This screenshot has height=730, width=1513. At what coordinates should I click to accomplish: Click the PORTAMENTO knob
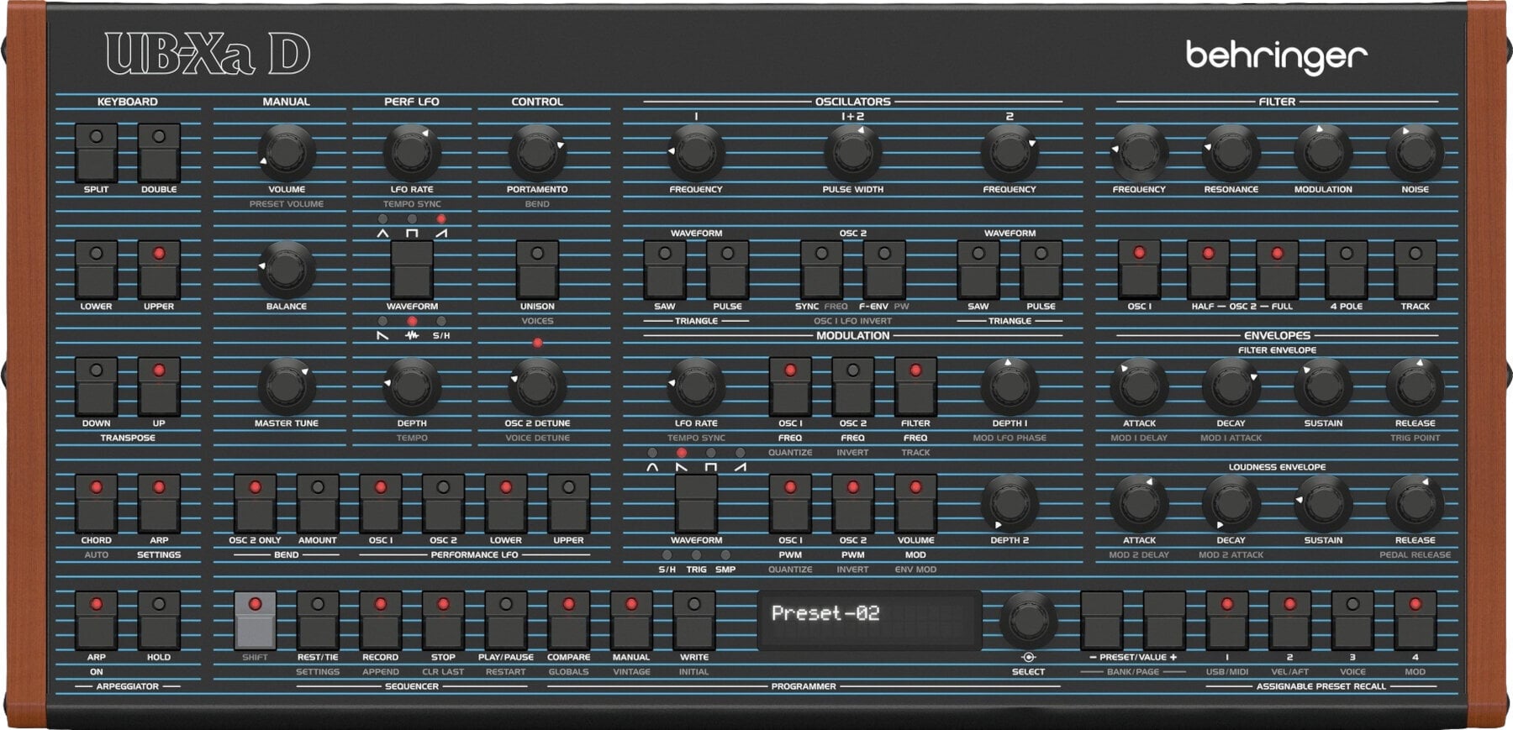point(537,153)
